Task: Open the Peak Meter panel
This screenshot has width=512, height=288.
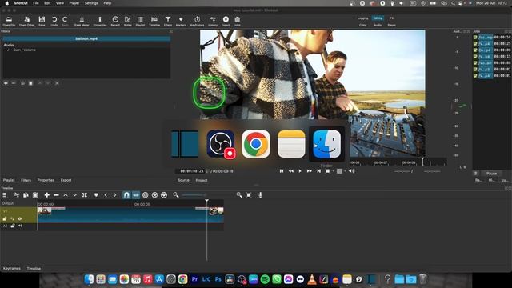Action: (x=82, y=22)
